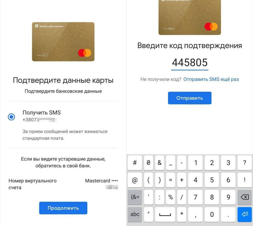Tap the blue enter key
253x226 pixels.
click(x=245, y=214)
